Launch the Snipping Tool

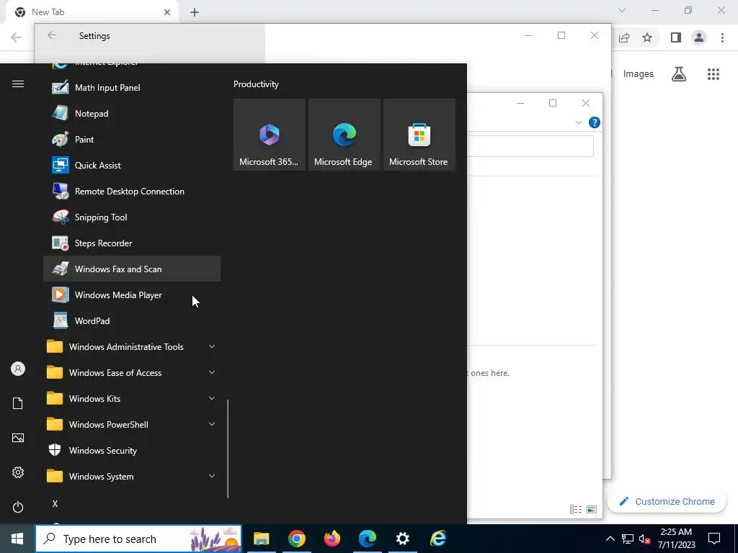tap(132, 217)
